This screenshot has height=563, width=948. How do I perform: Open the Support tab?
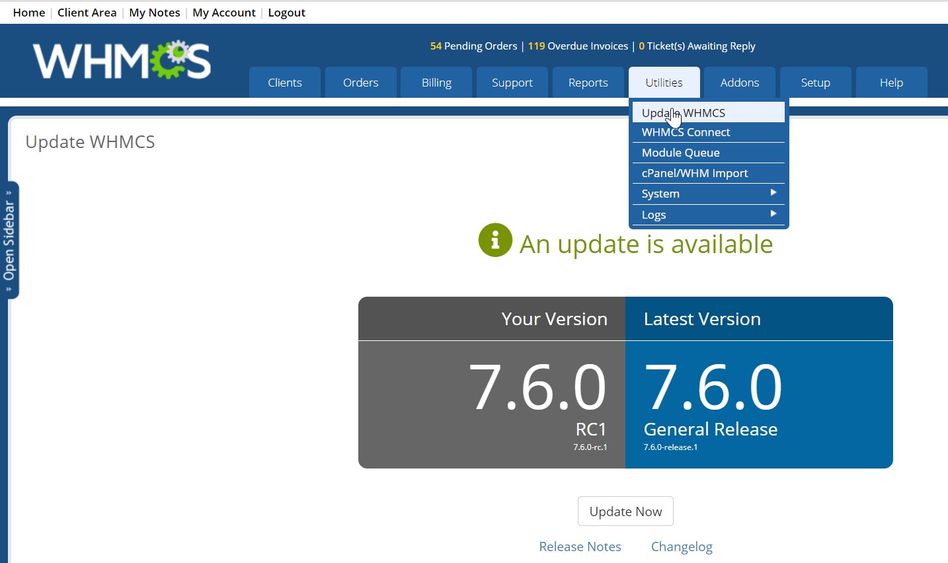(512, 83)
